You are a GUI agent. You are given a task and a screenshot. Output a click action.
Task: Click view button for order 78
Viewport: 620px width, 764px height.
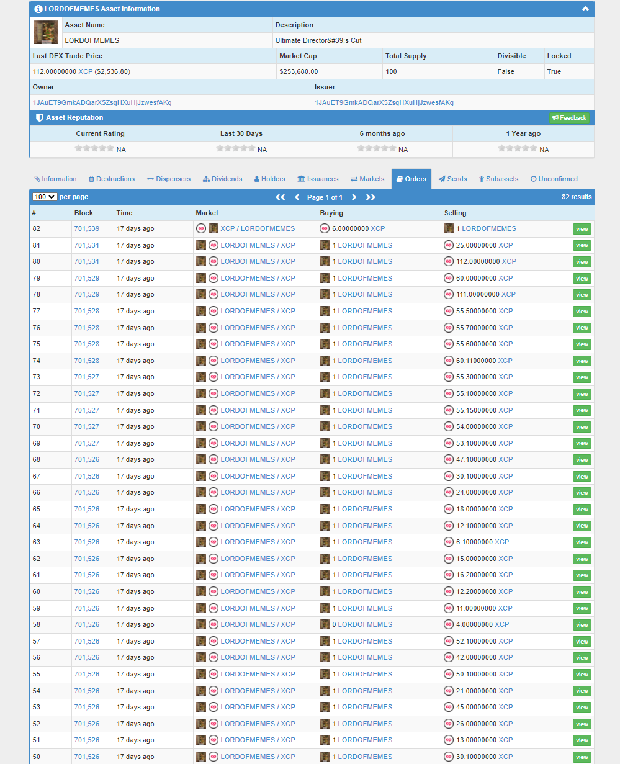click(582, 295)
